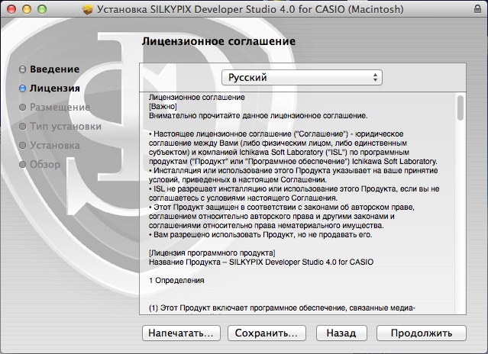Click the package icon in title bar
The width and height of the screenshot is (488, 354).
(88, 9)
